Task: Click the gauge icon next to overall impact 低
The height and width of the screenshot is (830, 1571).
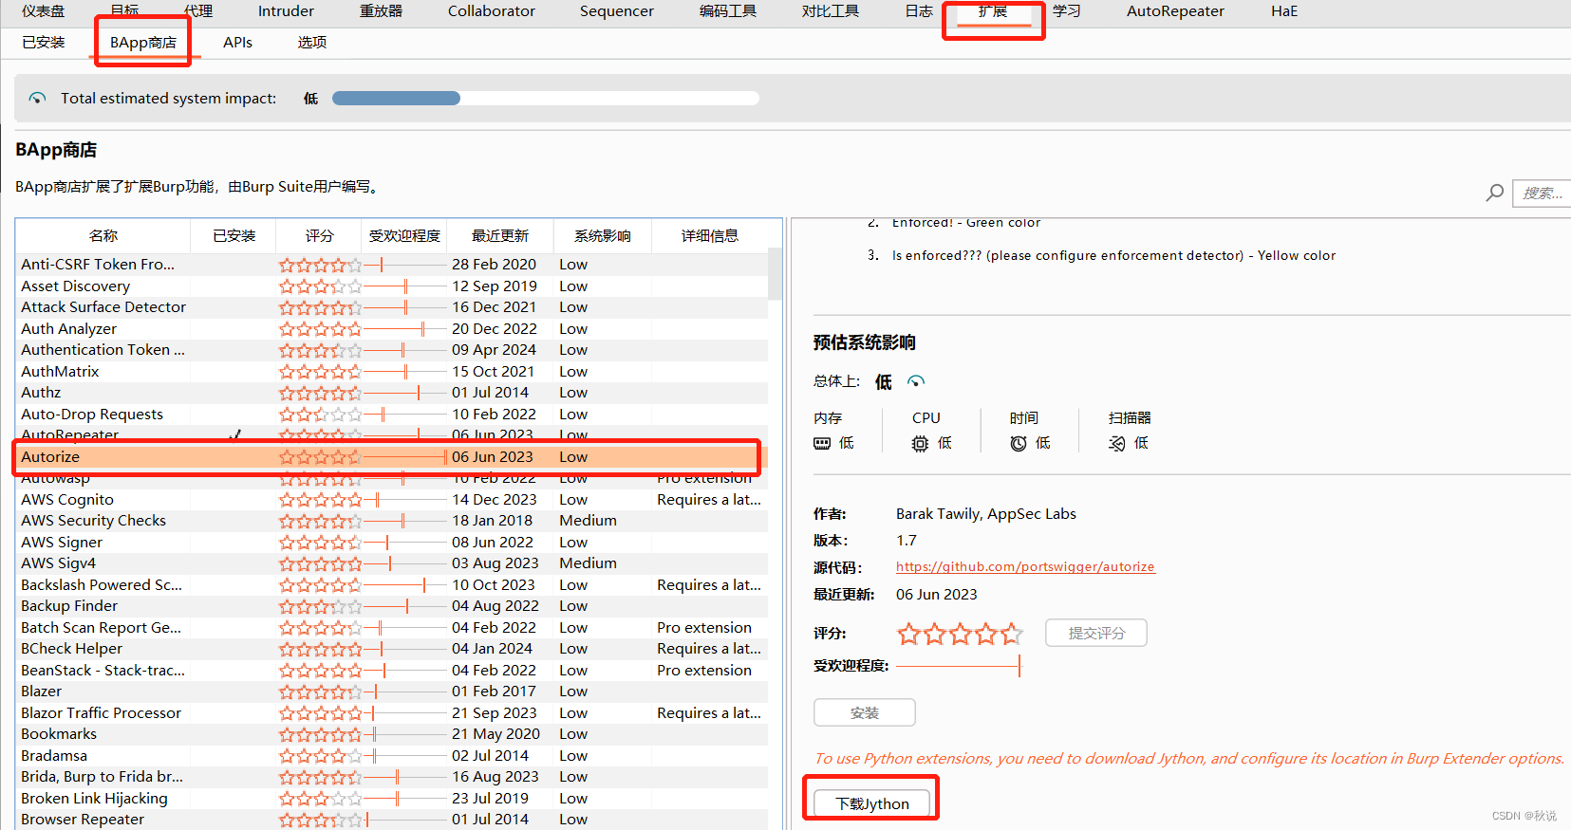Action: pyautogui.click(x=915, y=381)
